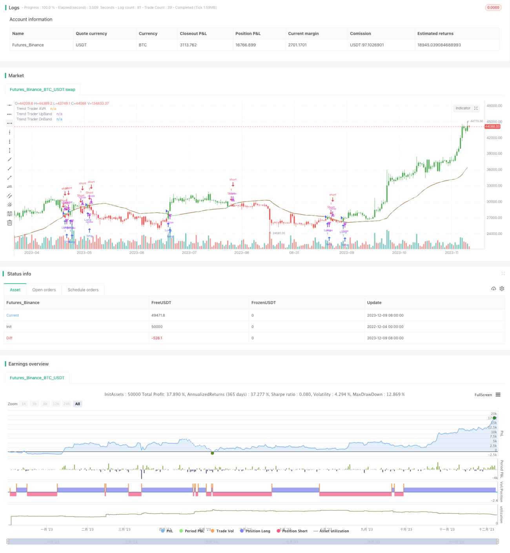This screenshot has width=510, height=553.
Task: Set the earnings chart zoom to 1h
Action: (x=24, y=404)
